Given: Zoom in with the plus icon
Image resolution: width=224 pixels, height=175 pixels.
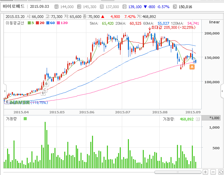Looking at the screenshot, I should [x=205, y=172].
